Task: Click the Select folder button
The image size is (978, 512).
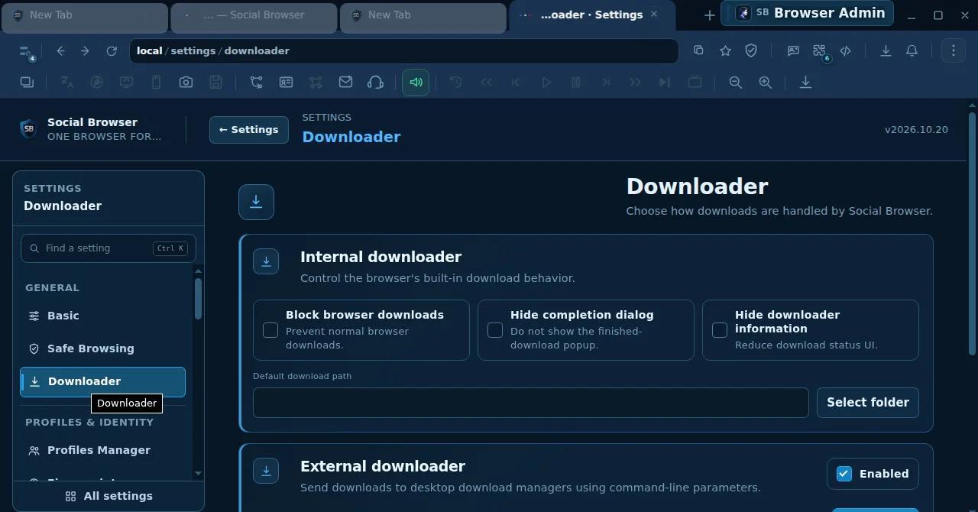Action: [x=868, y=403]
